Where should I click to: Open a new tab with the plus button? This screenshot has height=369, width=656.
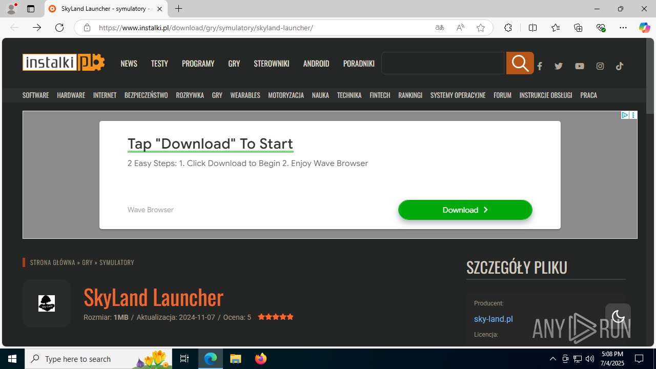pos(178,9)
